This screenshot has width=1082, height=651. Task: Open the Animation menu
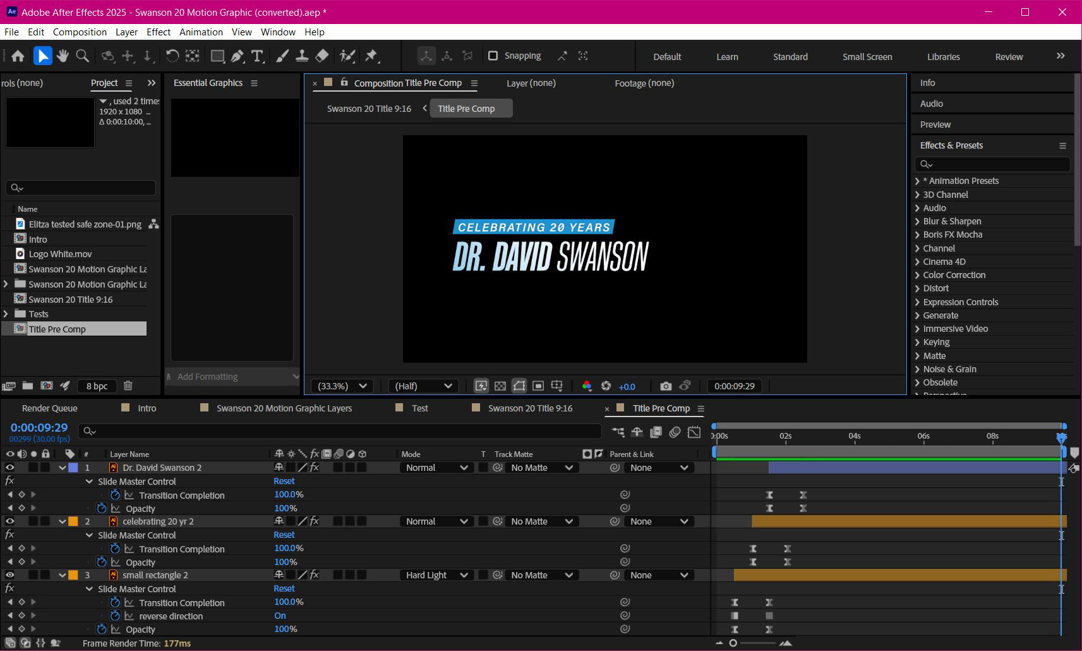201,32
